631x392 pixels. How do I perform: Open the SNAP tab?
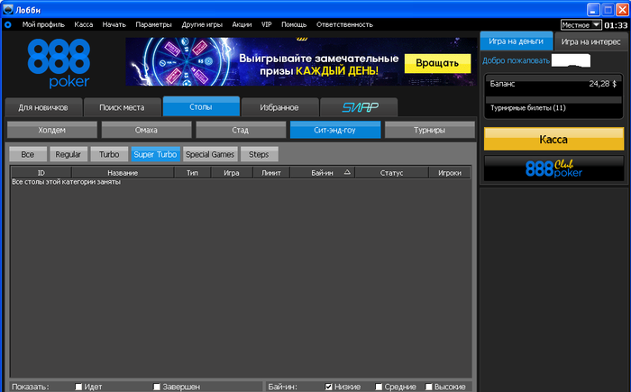(x=359, y=107)
